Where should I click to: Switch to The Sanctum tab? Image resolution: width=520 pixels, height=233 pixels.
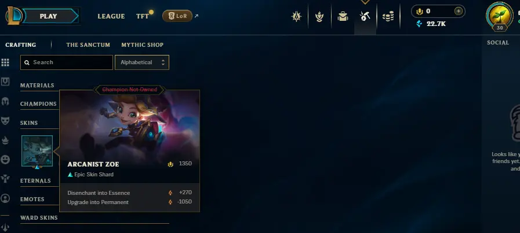pyautogui.click(x=88, y=45)
